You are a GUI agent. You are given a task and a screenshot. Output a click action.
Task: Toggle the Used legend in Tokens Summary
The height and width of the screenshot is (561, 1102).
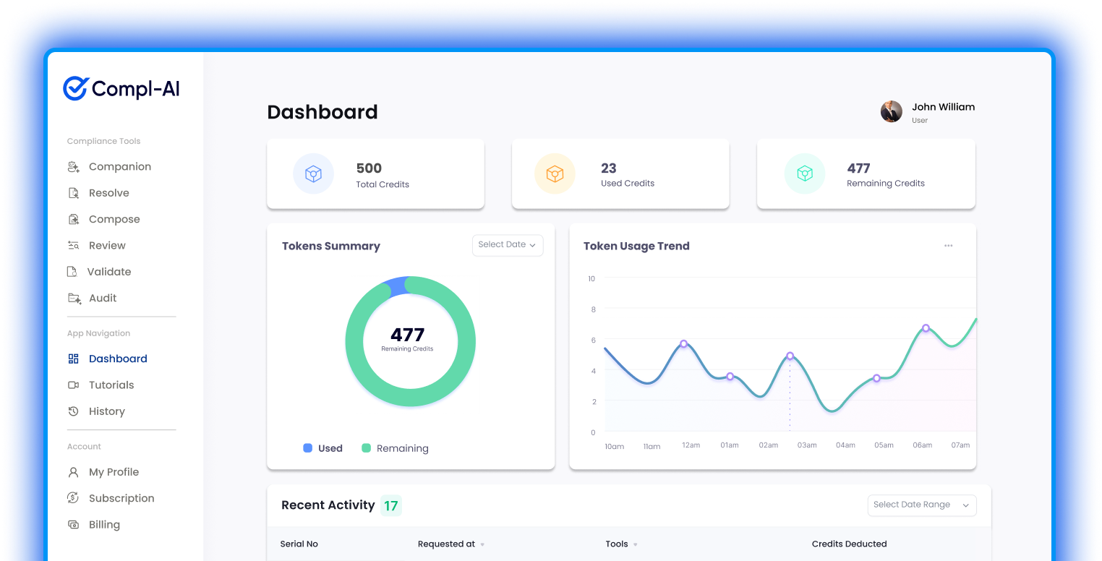[x=323, y=448]
